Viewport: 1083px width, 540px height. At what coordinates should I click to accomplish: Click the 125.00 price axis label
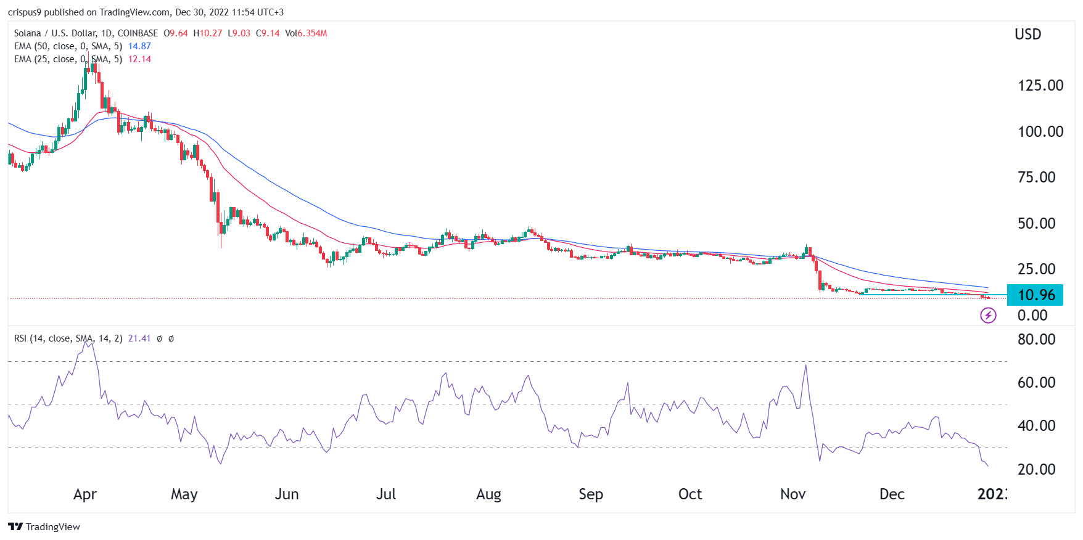pos(1040,86)
